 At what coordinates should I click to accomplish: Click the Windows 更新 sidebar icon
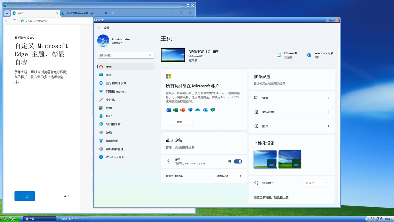[x=101, y=157]
